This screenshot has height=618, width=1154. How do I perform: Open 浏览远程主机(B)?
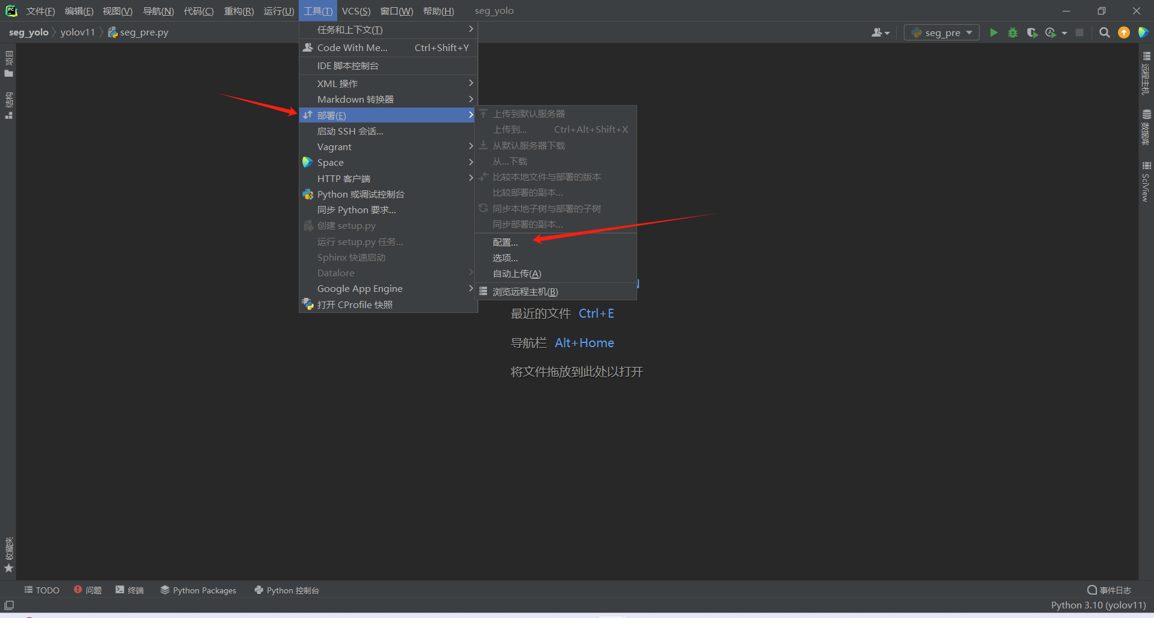pos(556,291)
